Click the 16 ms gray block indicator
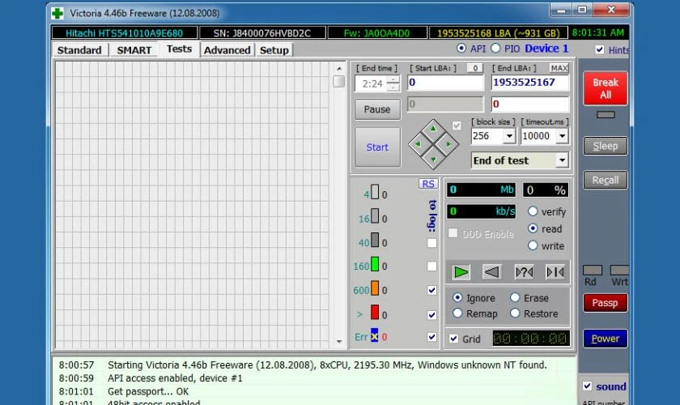 (x=375, y=216)
